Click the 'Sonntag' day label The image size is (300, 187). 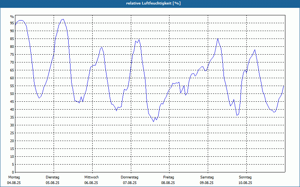coord(245,177)
